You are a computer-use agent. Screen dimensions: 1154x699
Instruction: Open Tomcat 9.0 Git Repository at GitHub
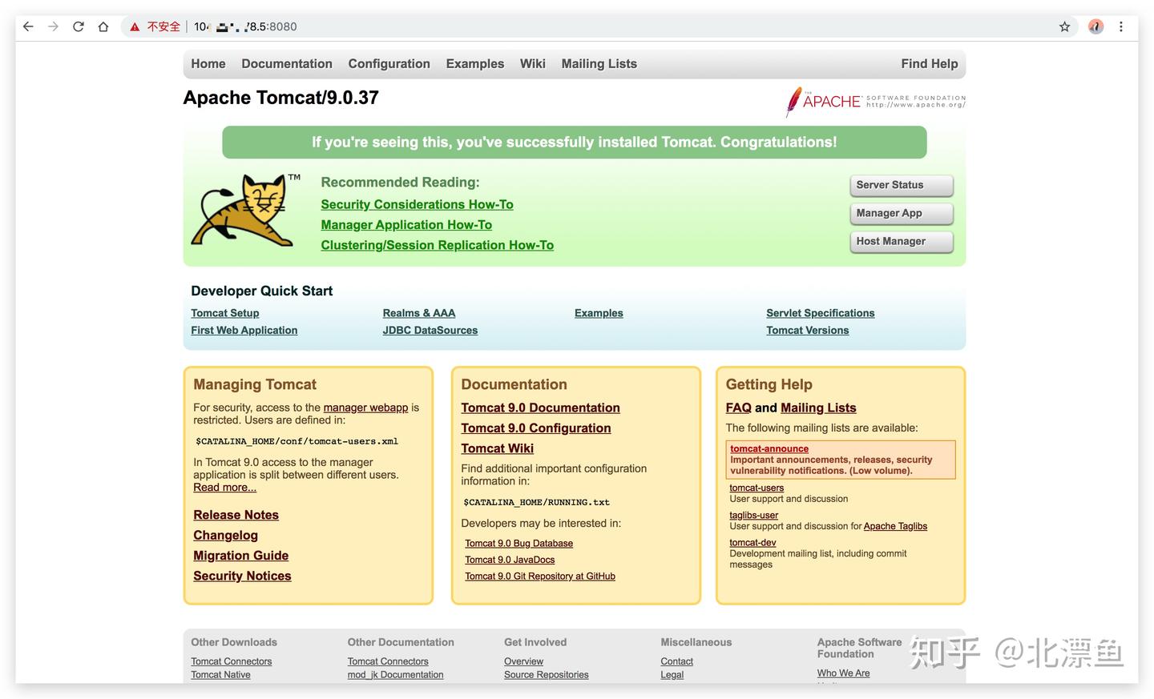point(540,576)
